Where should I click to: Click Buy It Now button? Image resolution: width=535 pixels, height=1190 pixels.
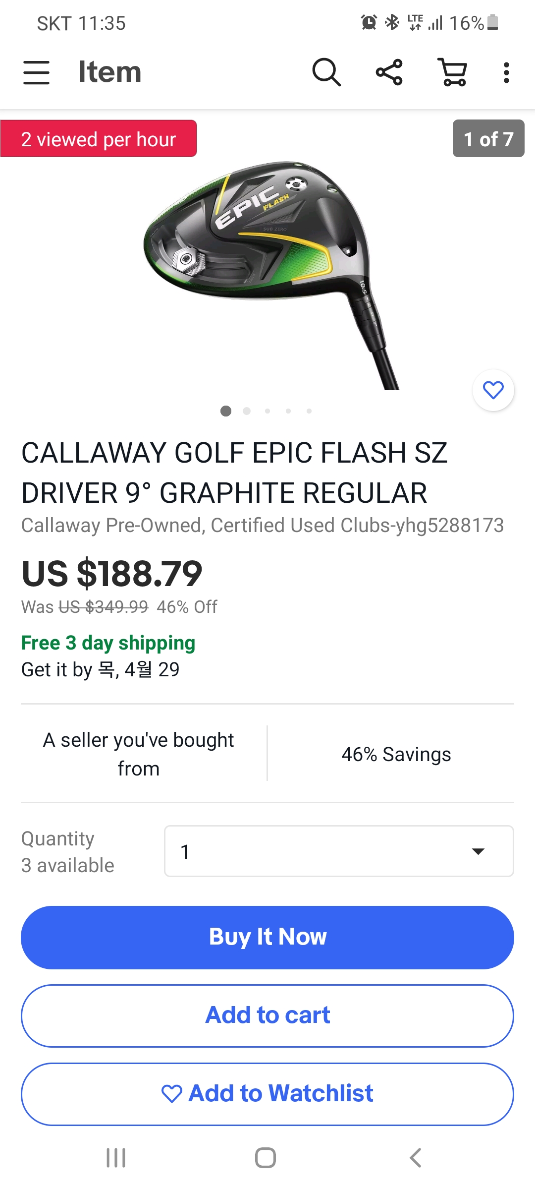pos(267,937)
